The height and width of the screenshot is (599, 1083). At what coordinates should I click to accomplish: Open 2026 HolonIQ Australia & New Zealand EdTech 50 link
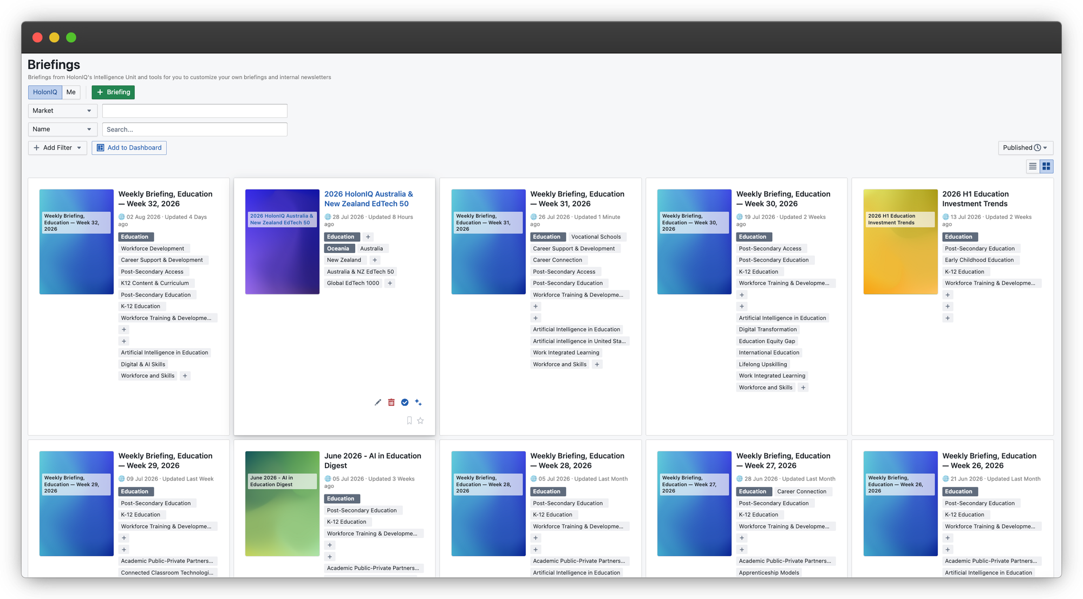pos(369,199)
